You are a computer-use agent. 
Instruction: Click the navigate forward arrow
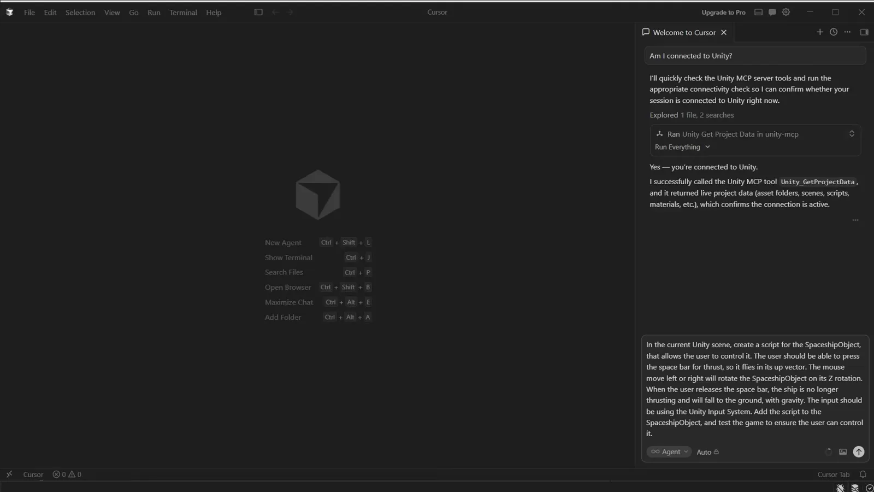[290, 12]
